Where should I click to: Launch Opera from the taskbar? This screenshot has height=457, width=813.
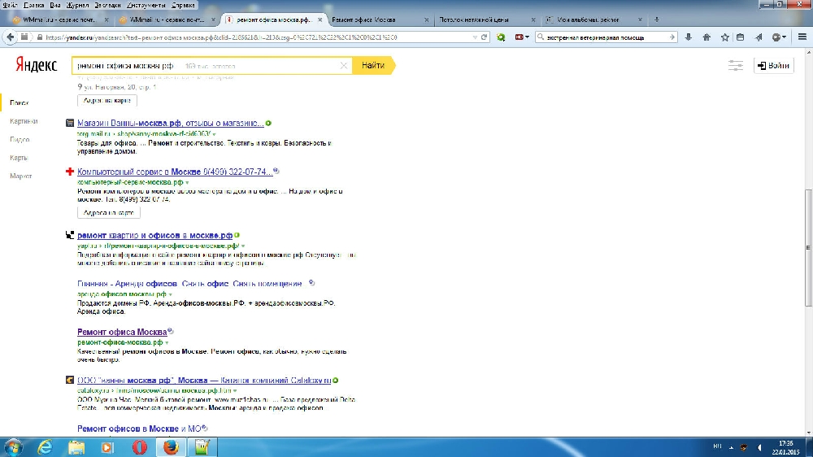pyautogui.click(x=139, y=447)
